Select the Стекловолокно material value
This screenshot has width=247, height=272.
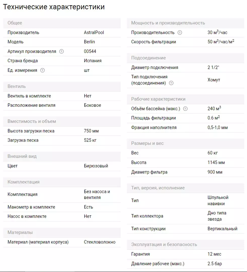(99, 242)
